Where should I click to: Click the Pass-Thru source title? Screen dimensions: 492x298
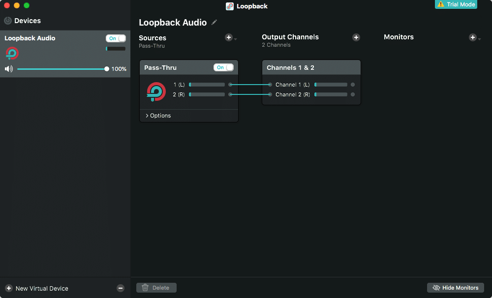[x=160, y=68]
